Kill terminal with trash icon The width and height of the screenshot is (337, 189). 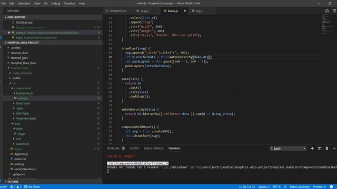point(326,149)
